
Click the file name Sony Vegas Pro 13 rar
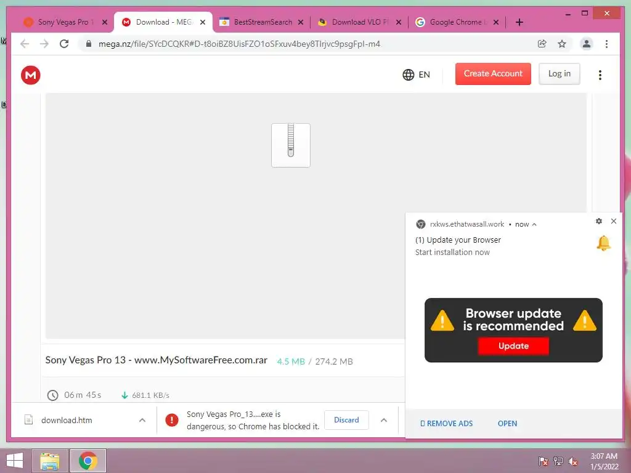pos(156,360)
